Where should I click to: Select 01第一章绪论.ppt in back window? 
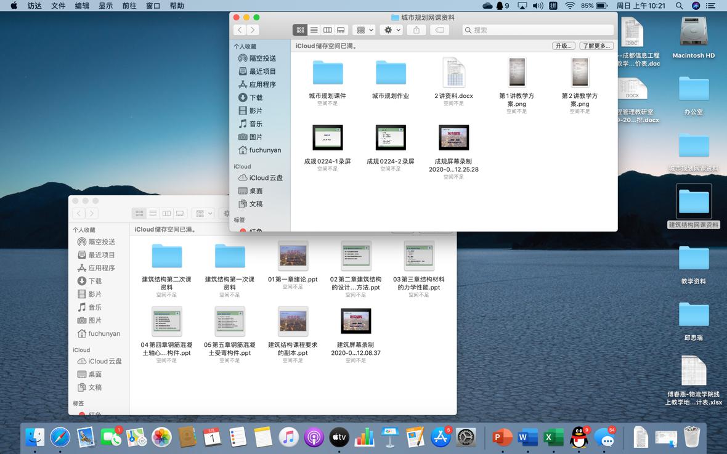coord(293,257)
